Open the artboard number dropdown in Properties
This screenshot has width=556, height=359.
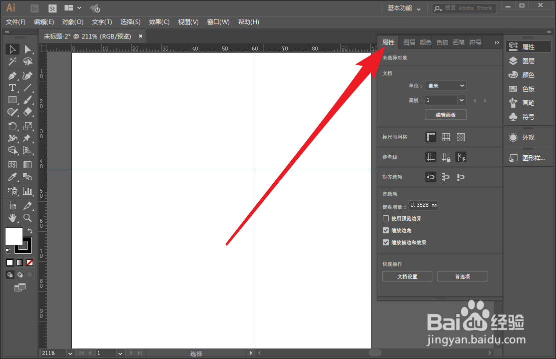(462, 100)
